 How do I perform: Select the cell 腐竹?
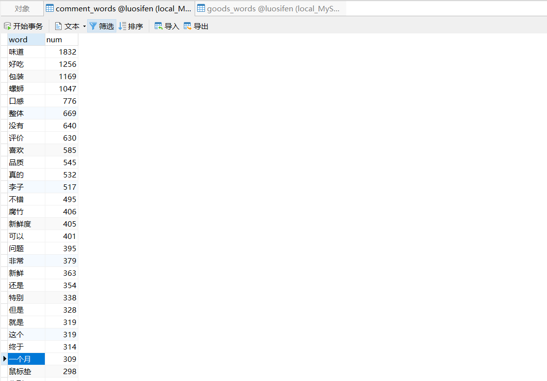coord(26,211)
